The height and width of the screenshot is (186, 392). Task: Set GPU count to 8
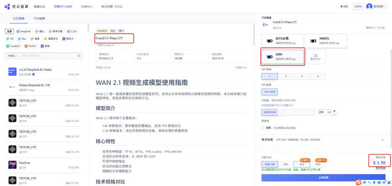tap(318, 77)
